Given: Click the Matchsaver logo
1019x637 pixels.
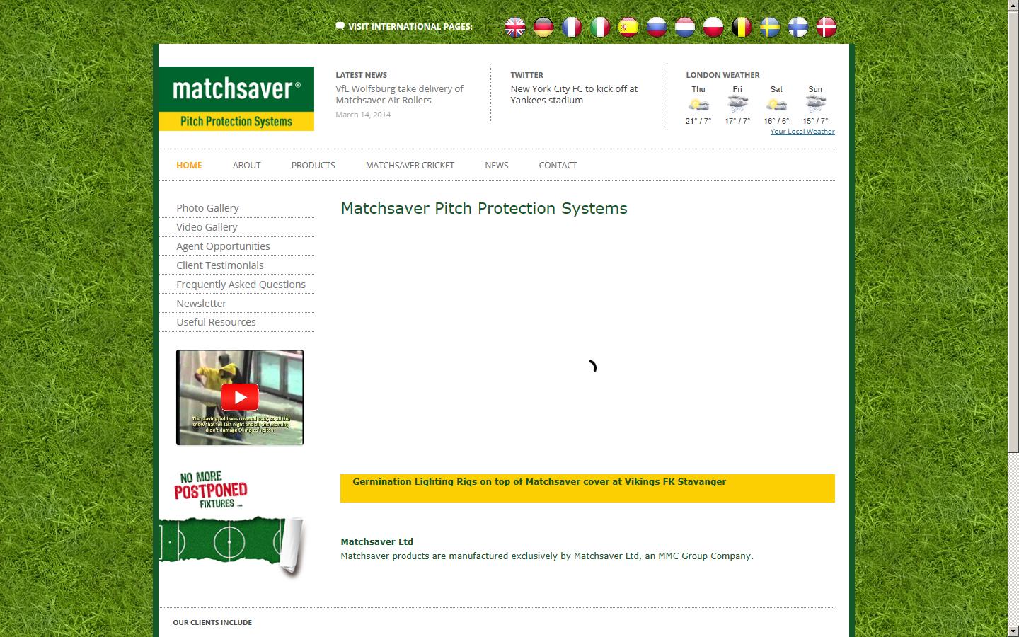Looking at the screenshot, I should pyautogui.click(x=236, y=97).
